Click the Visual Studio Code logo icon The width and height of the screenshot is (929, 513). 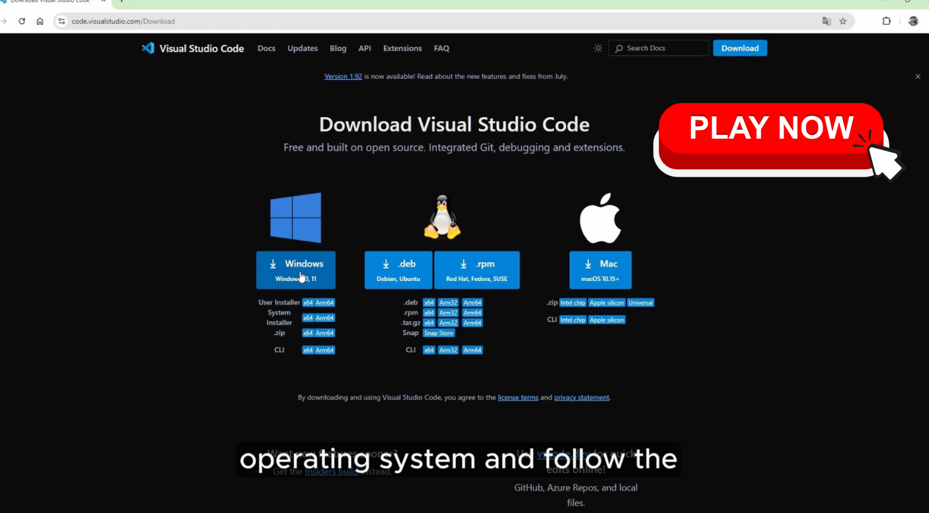[148, 48]
